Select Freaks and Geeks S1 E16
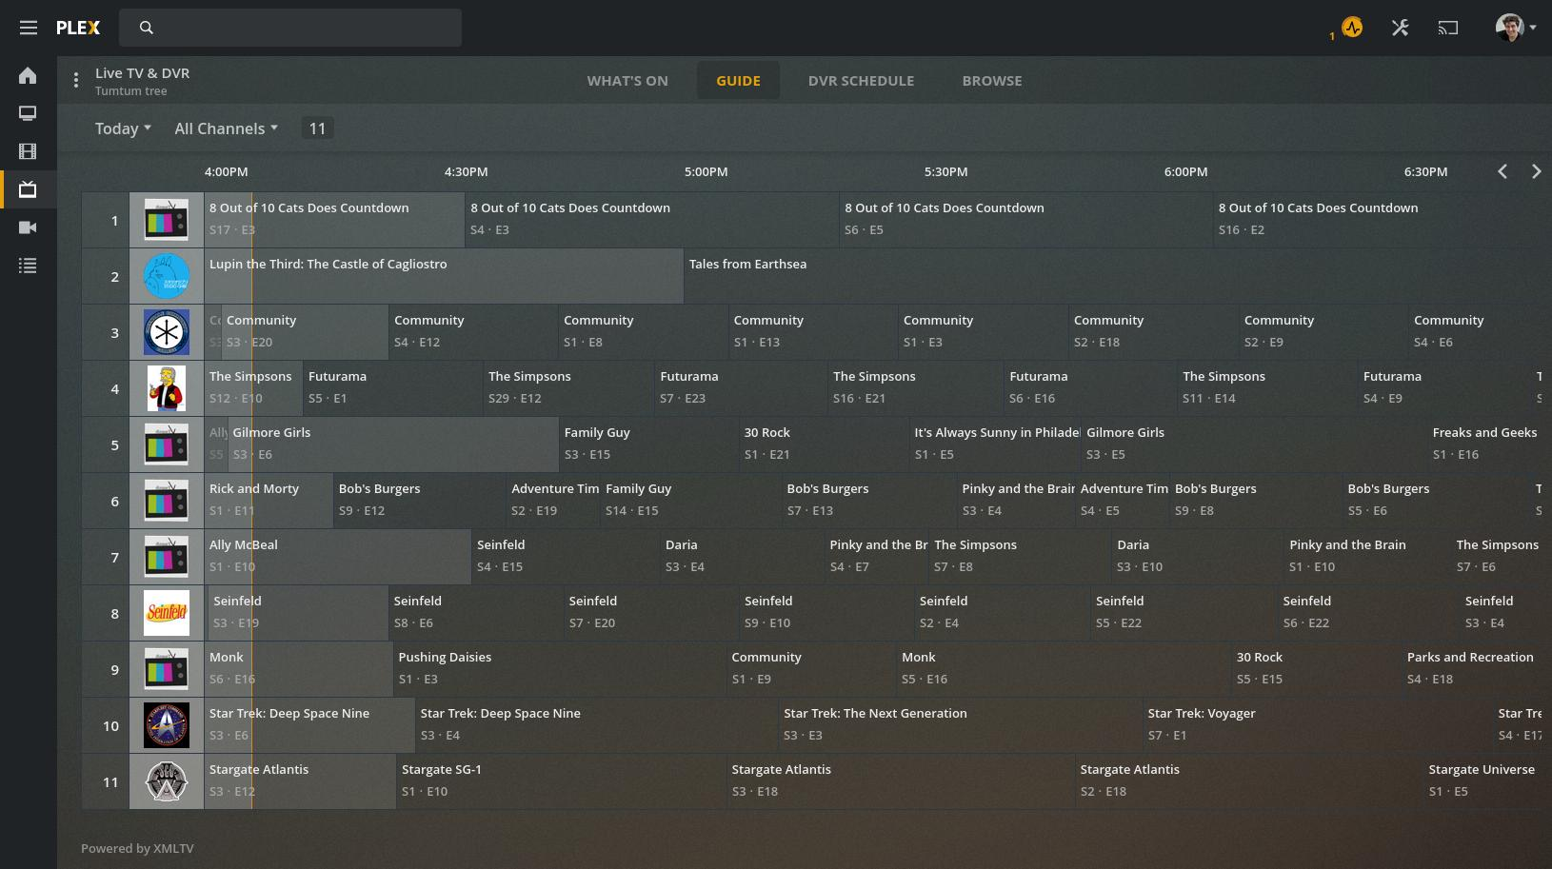This screenshot has width=1552, height=869. (x=1486, y=444)
